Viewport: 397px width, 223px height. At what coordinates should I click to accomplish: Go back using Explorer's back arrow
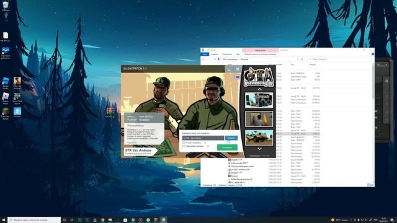pyautogui.click(x=203, y=59)
